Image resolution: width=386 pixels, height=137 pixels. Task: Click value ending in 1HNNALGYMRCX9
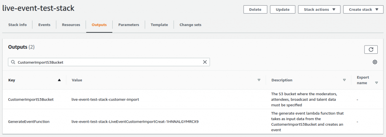coord(135,122)
